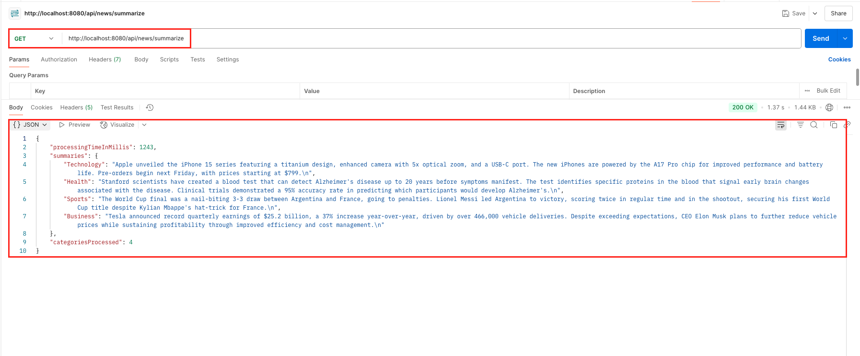
Task: Click the "processingTimeInMillis" key in JSON
Action: (x=91, y=147)
